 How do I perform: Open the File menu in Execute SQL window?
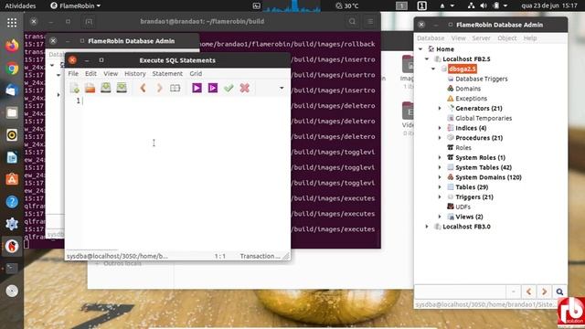(73, 73)
